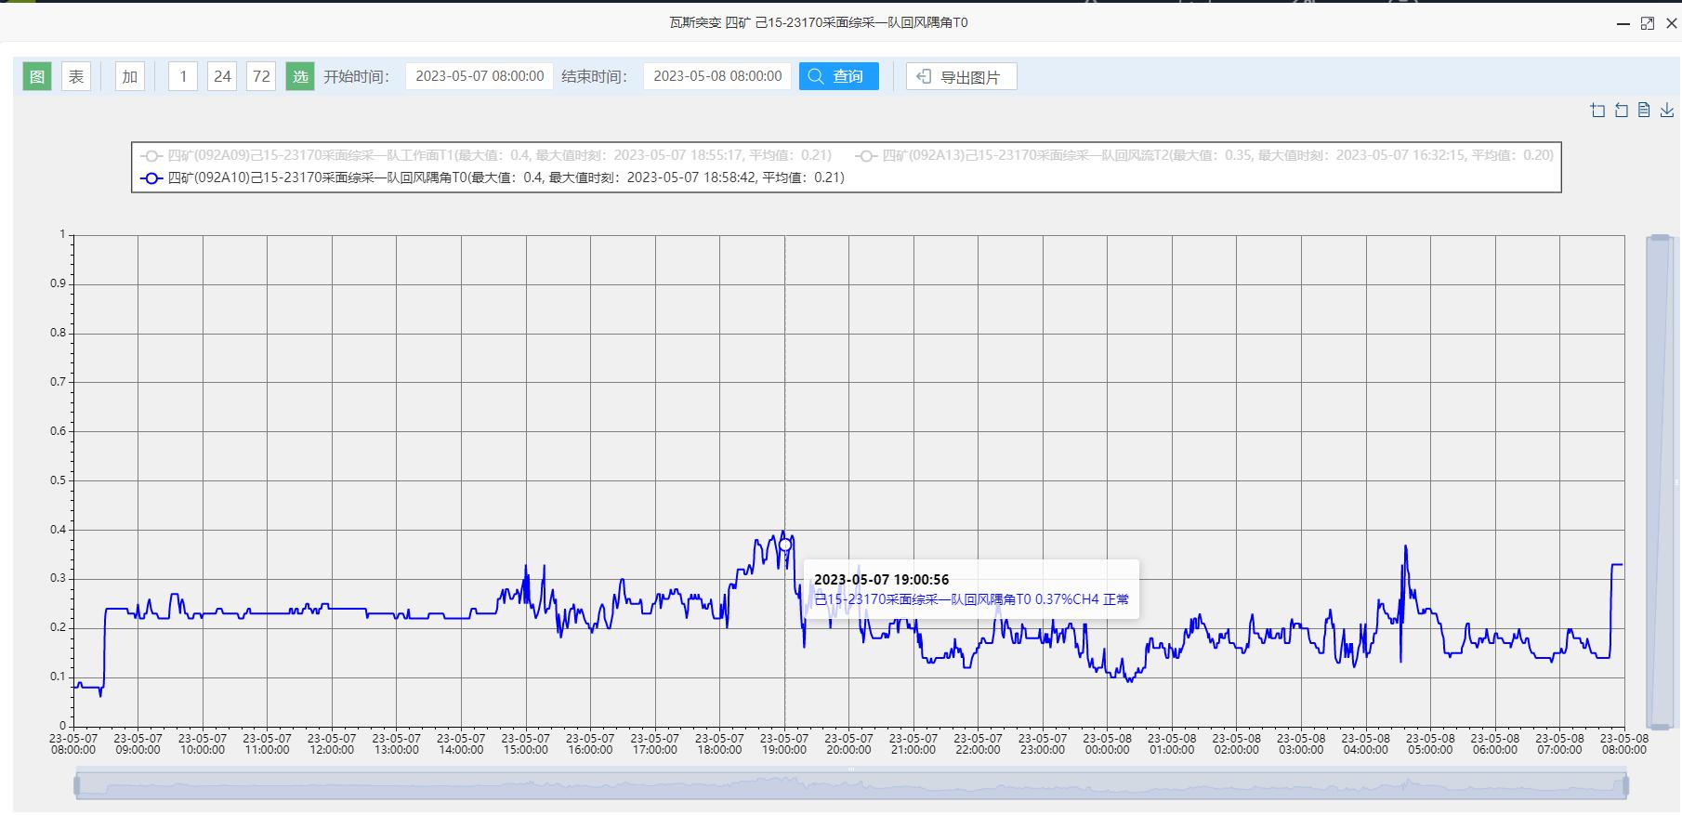Switch to table view with 表 button
Viewport: 1682px width, 815px height.
(76, 76)
